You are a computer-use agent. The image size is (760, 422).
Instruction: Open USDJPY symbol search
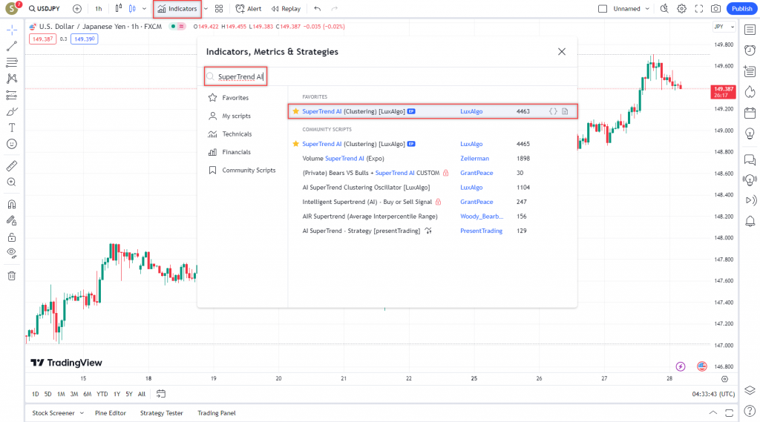[x=44, y=9]
